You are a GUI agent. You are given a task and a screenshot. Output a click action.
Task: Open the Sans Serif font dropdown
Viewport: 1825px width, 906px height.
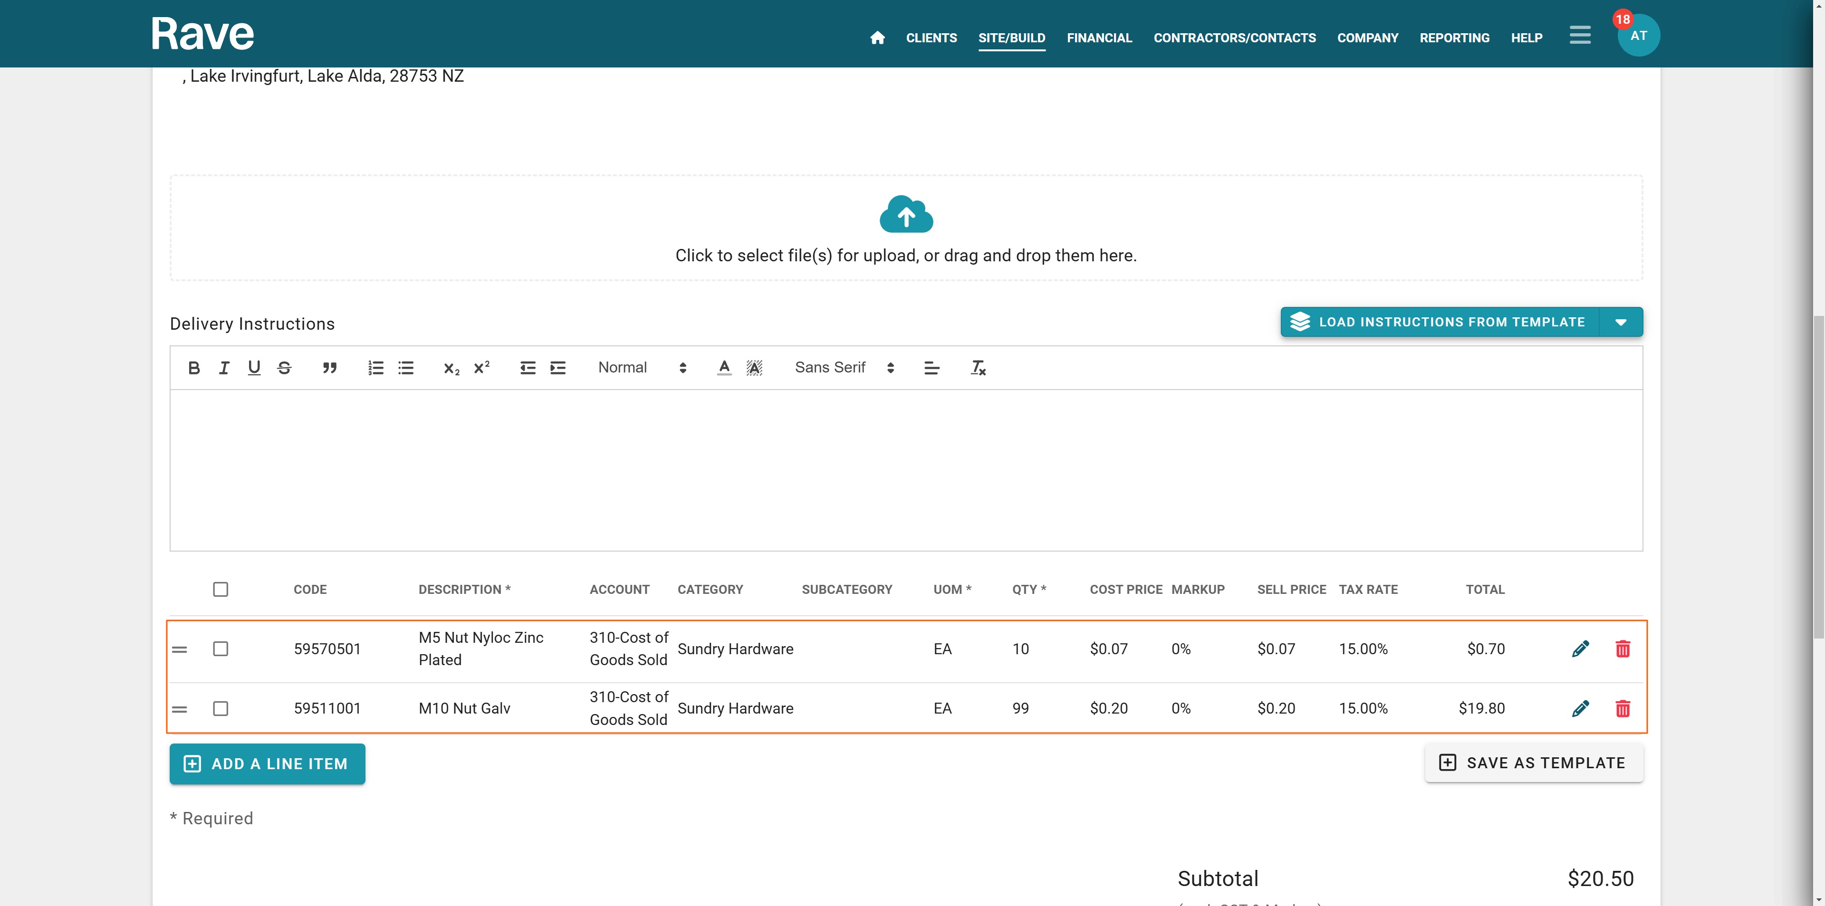(x=844, y=368)
